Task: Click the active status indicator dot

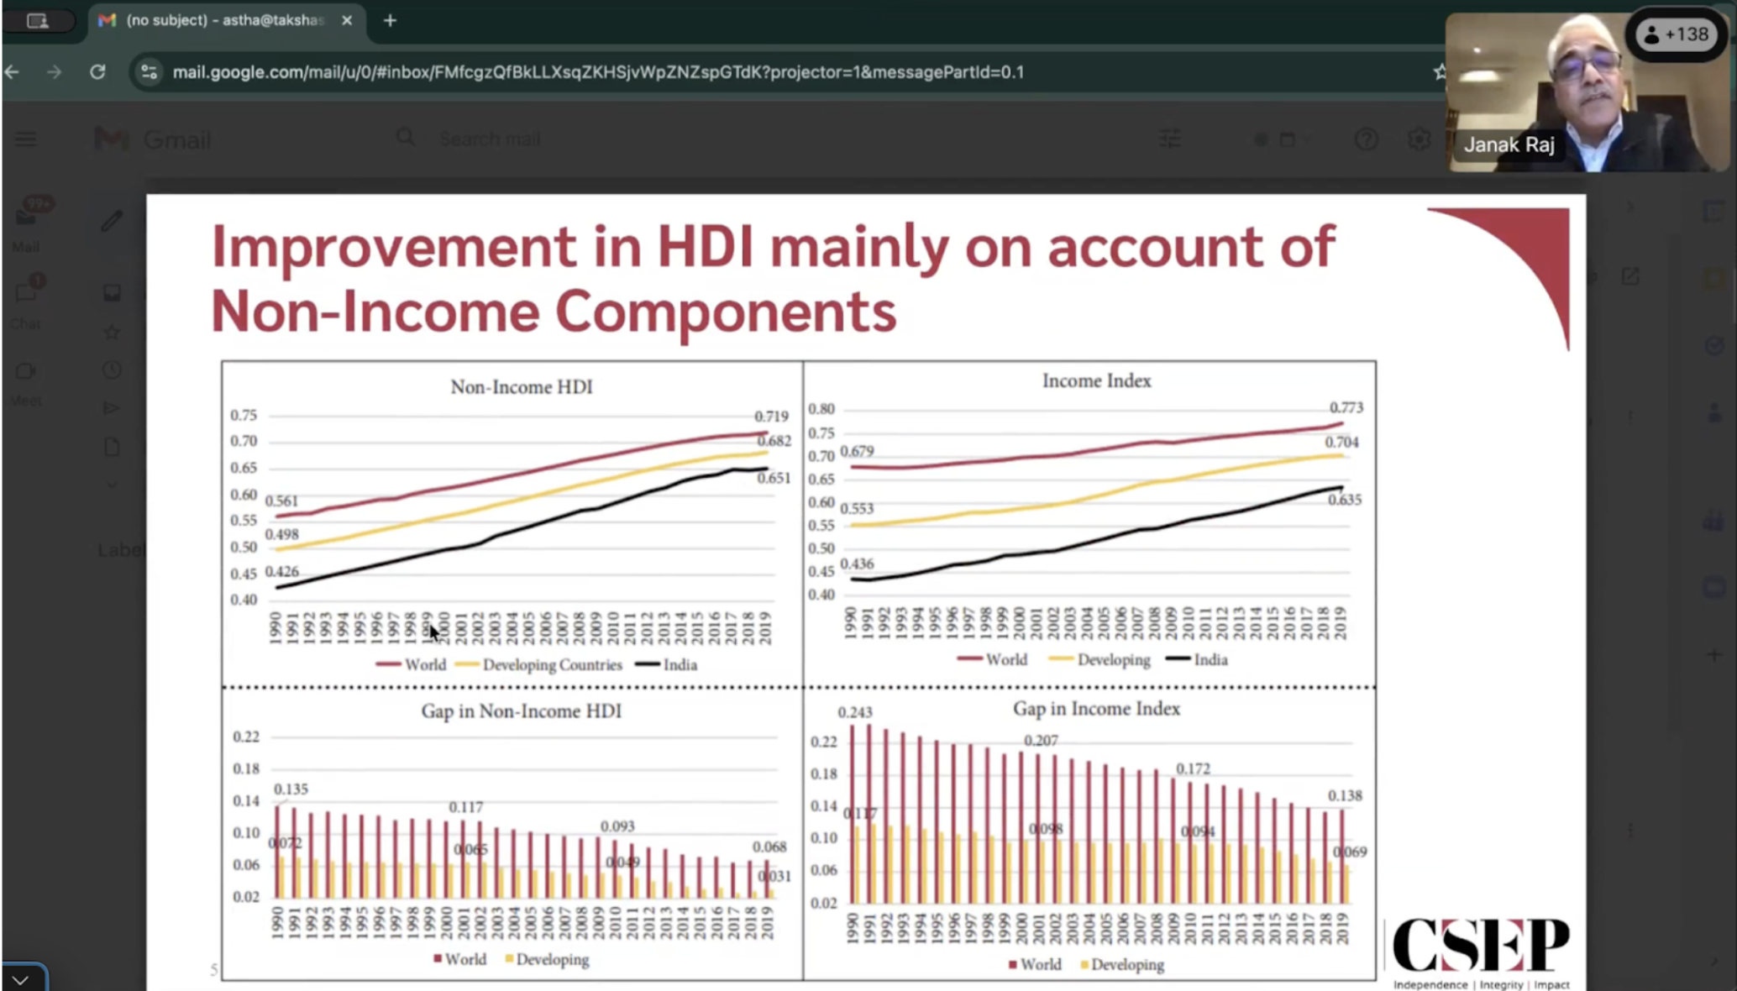Action: (x=1261, y=139)
